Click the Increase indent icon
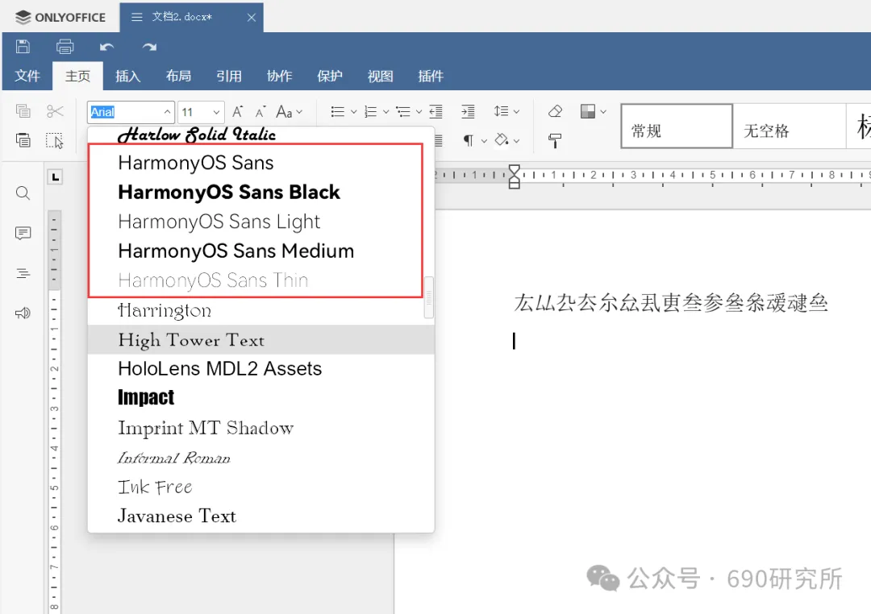Viewport: 871px width, 614px height. point(469,111)
